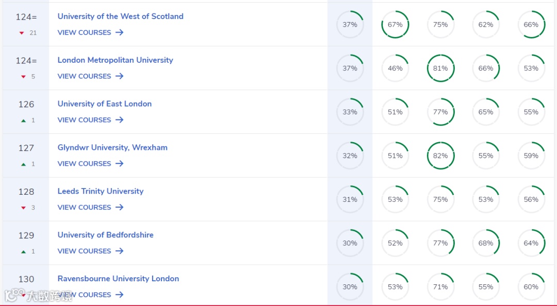The image size is (557, 306).
Task: Select Ravensbourne University London link
Action: [118, 279]
